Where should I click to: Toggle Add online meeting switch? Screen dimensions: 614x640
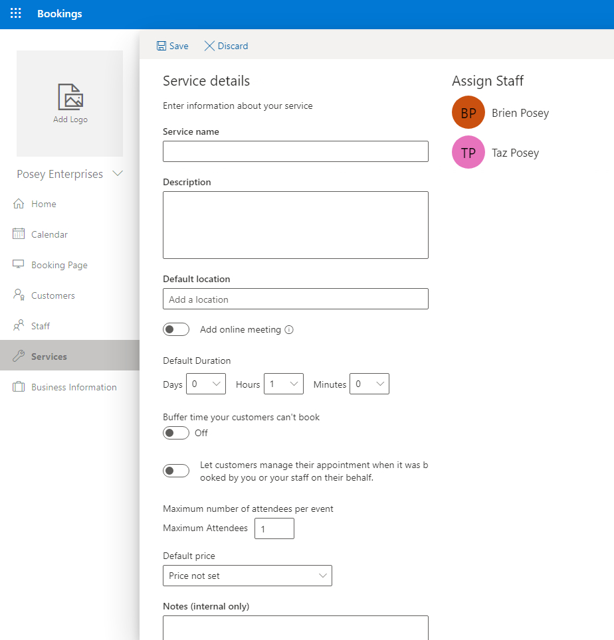pyautogui.click(x=176, y=329)
